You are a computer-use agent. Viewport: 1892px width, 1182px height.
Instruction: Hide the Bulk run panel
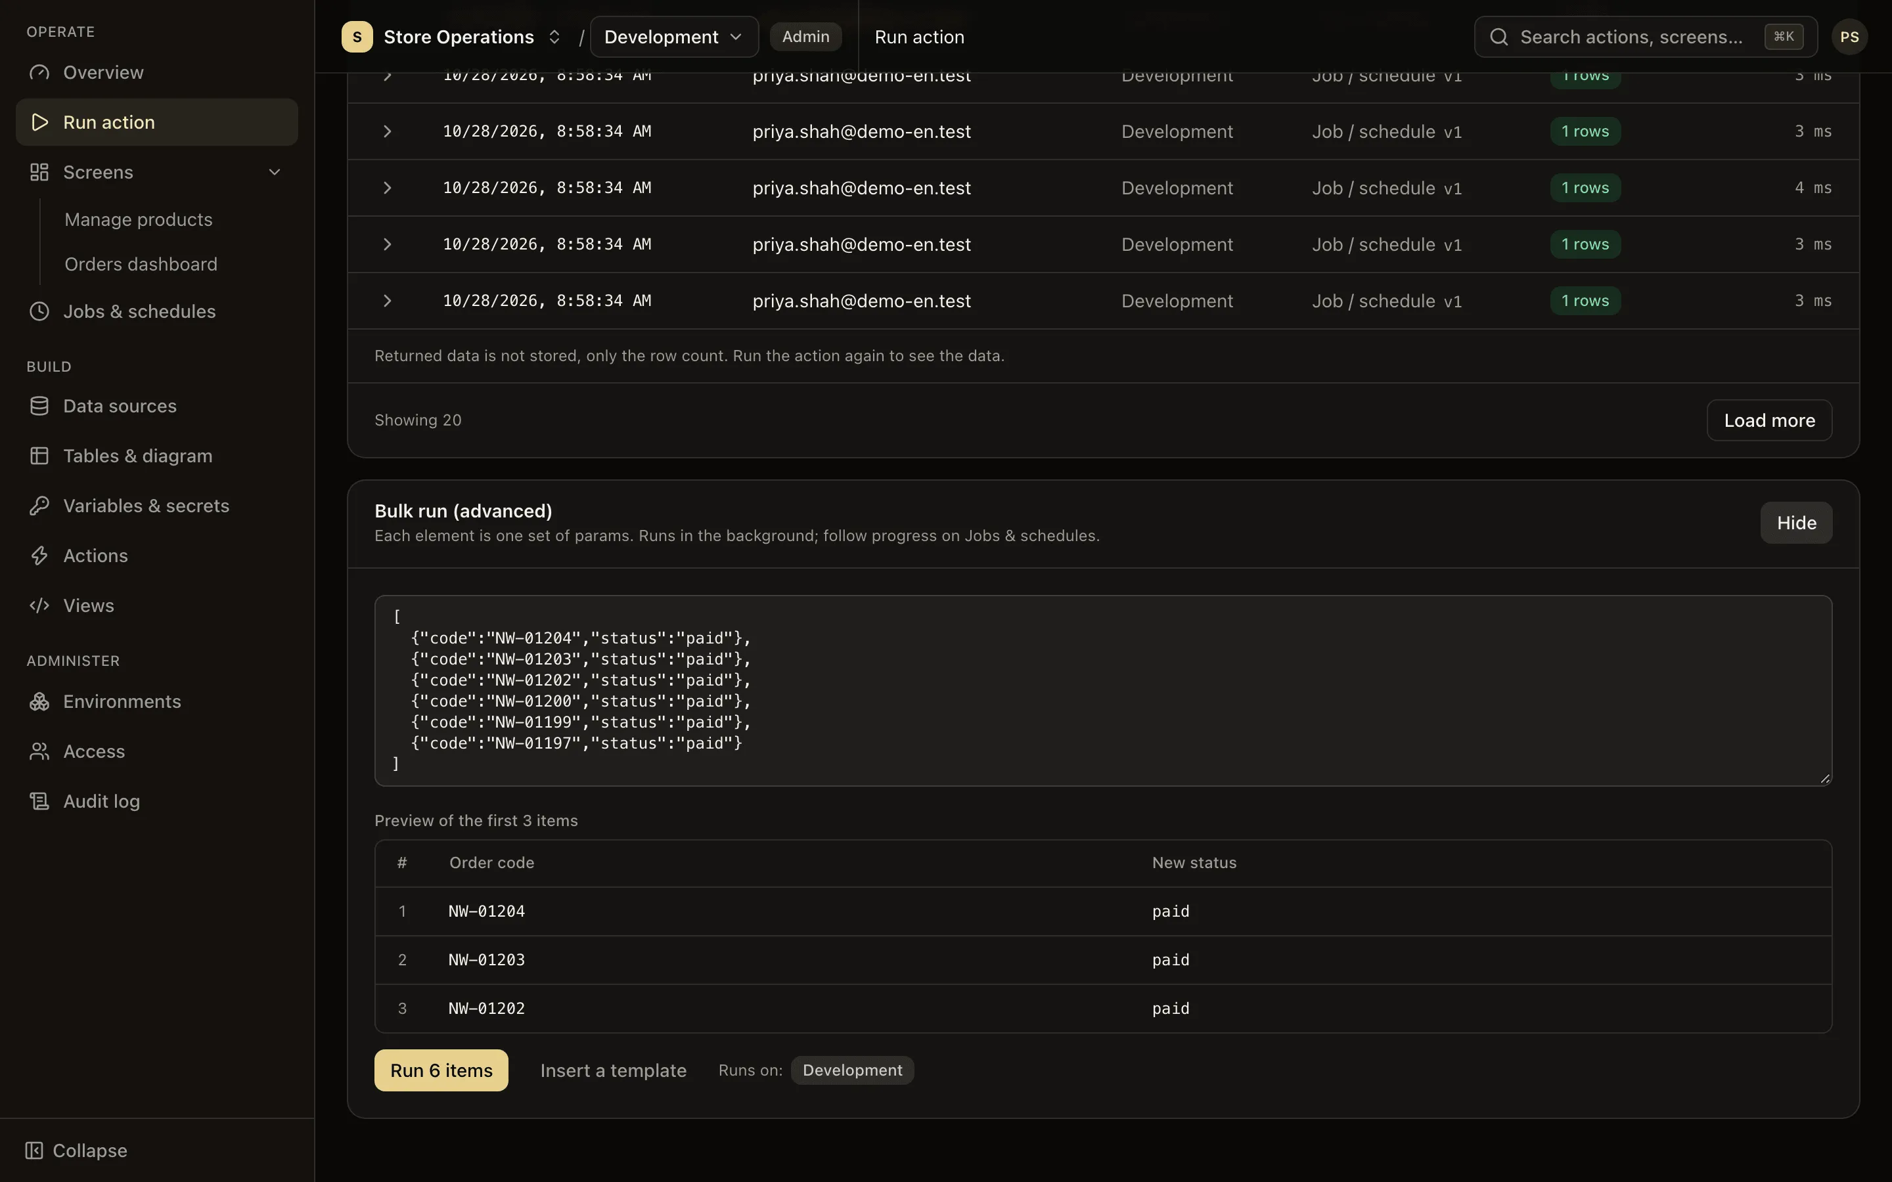pyautogui.click(x=1796, y=523)
